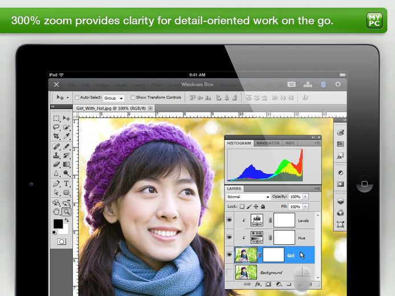Image resolution: width=395 pixels, height=296 pixels.
Task: Open the Color palette dock icon
Action: pos(340,133)
